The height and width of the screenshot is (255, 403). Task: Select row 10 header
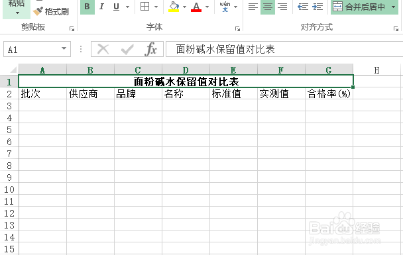pos(9,189)
